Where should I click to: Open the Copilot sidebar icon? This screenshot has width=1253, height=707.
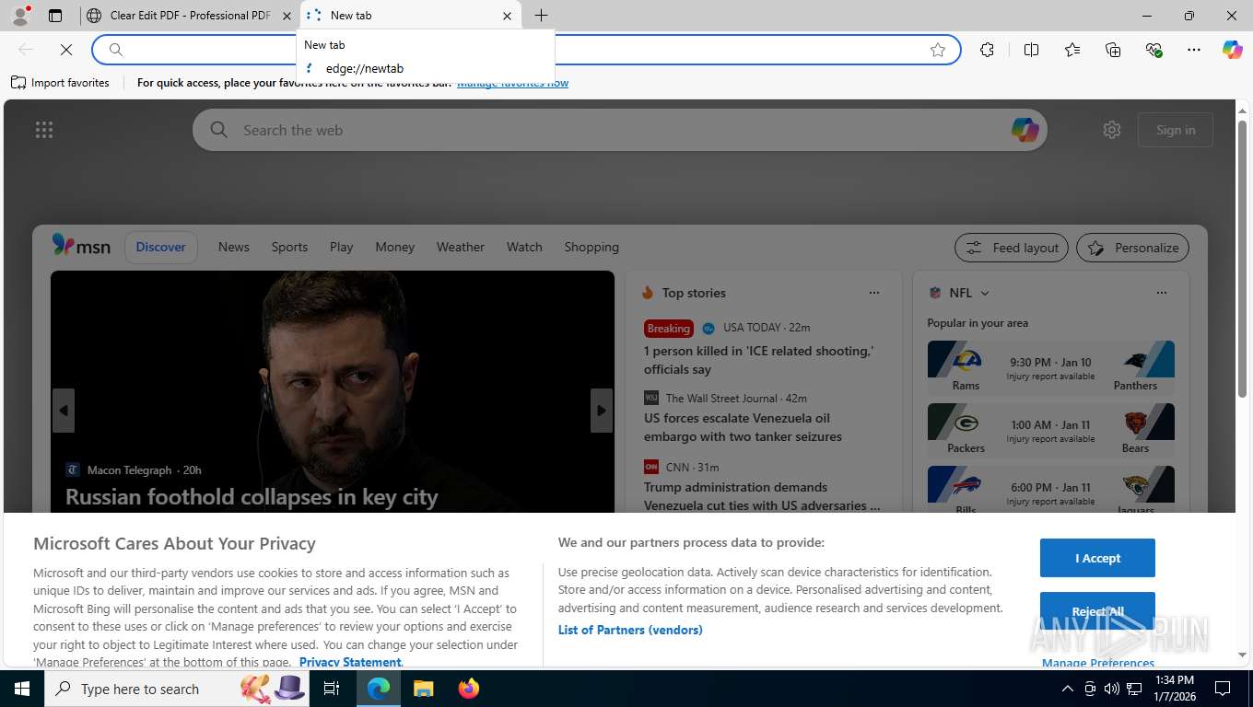coord(1233,50)
